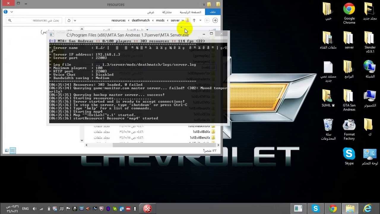Click File Explorer in the taskbar
The image size is (380, 214).
tap(350, 208)
